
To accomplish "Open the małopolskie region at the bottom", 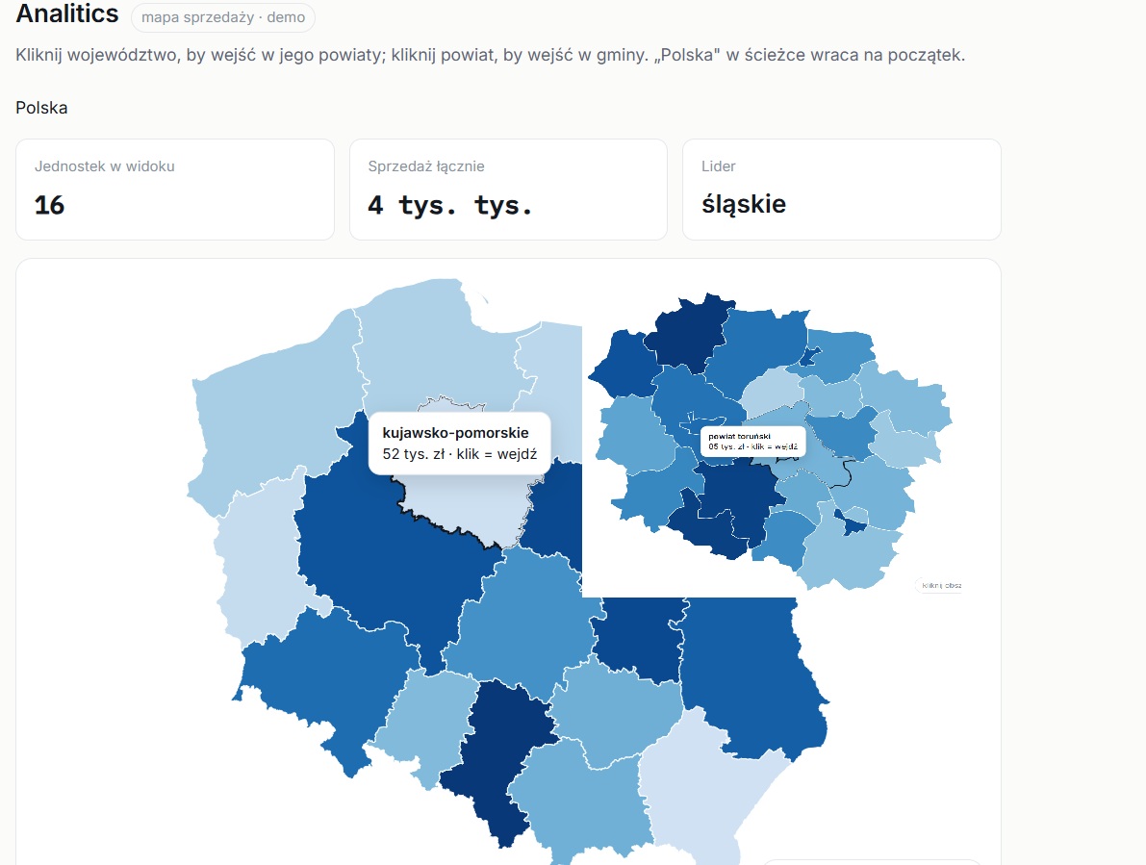I will click(x=577, y=803).
